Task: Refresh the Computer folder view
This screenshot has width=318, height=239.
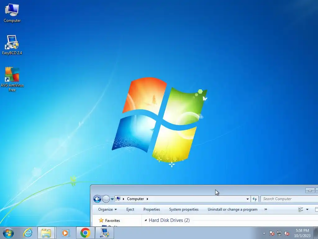Action: pyautogui.click(x=255, y=199)
